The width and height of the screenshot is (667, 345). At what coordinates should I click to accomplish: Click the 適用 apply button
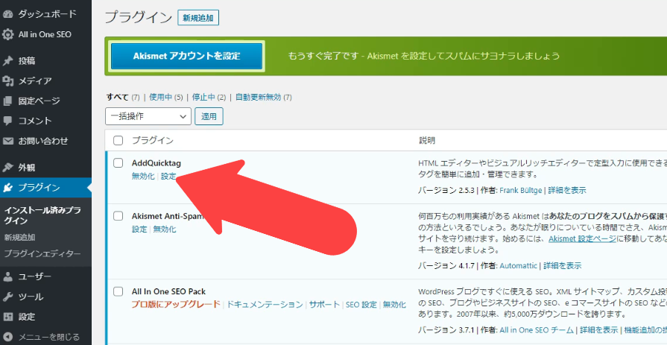click(x=209, y=116)
